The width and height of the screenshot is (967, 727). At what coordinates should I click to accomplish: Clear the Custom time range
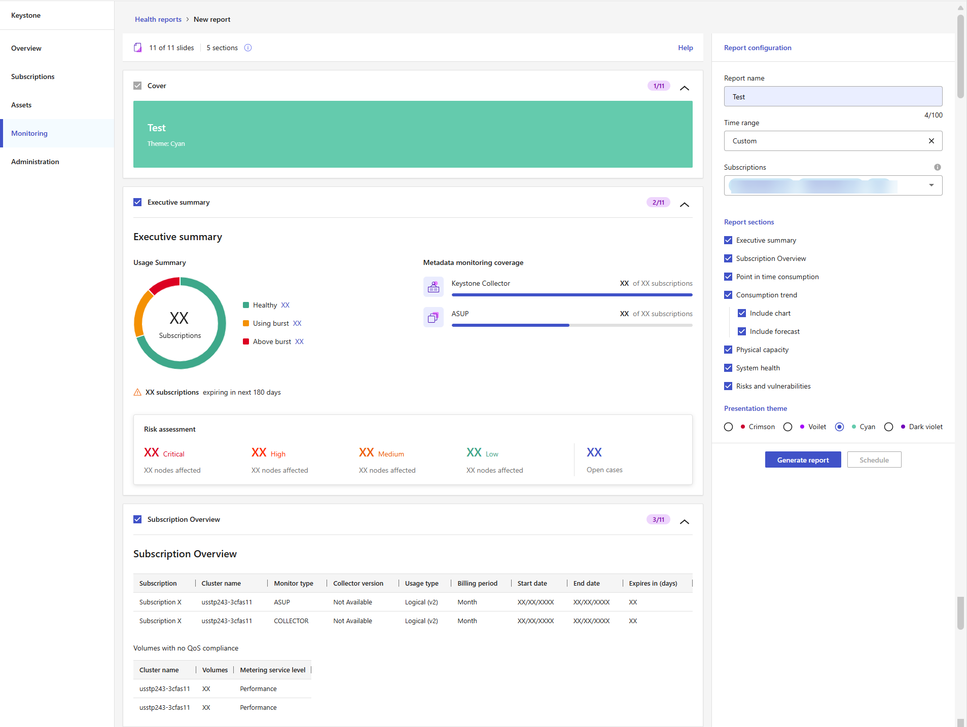(932, 141)
